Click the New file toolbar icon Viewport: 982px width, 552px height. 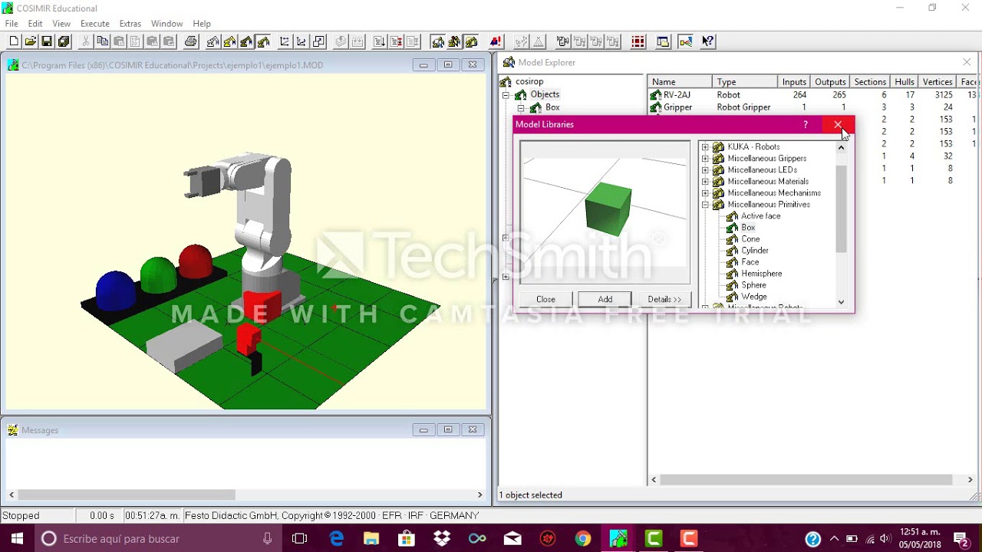(14, 41)
